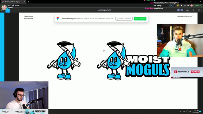Open the media control playlist icon
Image resolution: width=203 pixels, height=114 pixels.
coord(185,6)
